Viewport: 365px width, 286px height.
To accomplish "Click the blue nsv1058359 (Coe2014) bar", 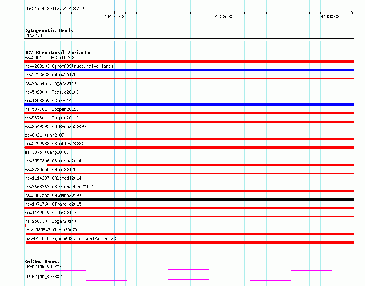I will pos(189,105).
